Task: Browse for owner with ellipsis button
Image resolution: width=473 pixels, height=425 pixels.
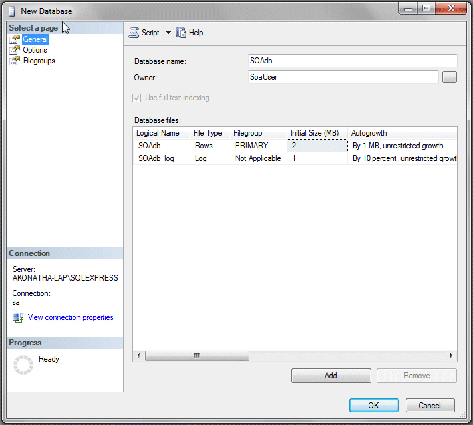Action: 449,77
